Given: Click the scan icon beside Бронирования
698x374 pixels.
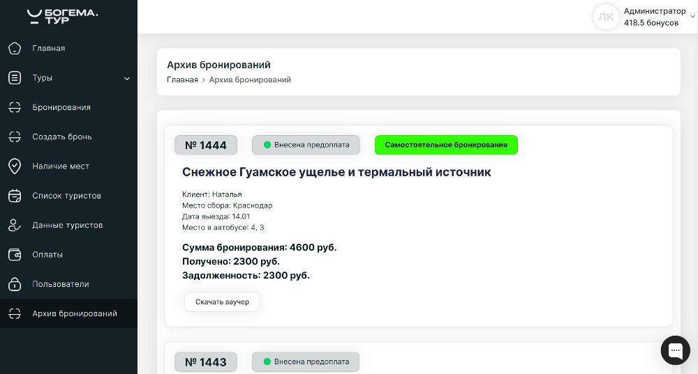Looking at the screenshot, I should [15, 107].
